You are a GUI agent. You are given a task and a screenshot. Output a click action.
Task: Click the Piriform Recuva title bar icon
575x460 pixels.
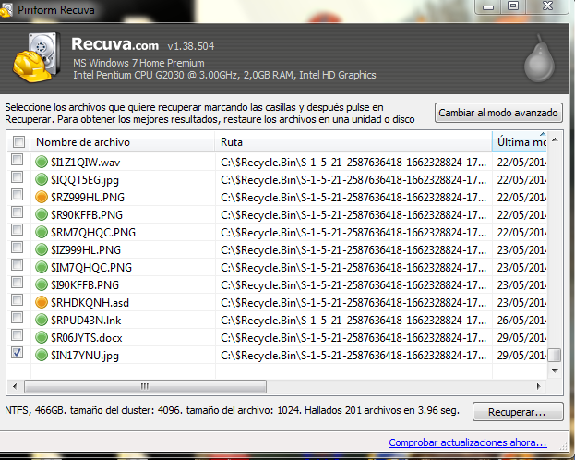[x=6, y=9]
